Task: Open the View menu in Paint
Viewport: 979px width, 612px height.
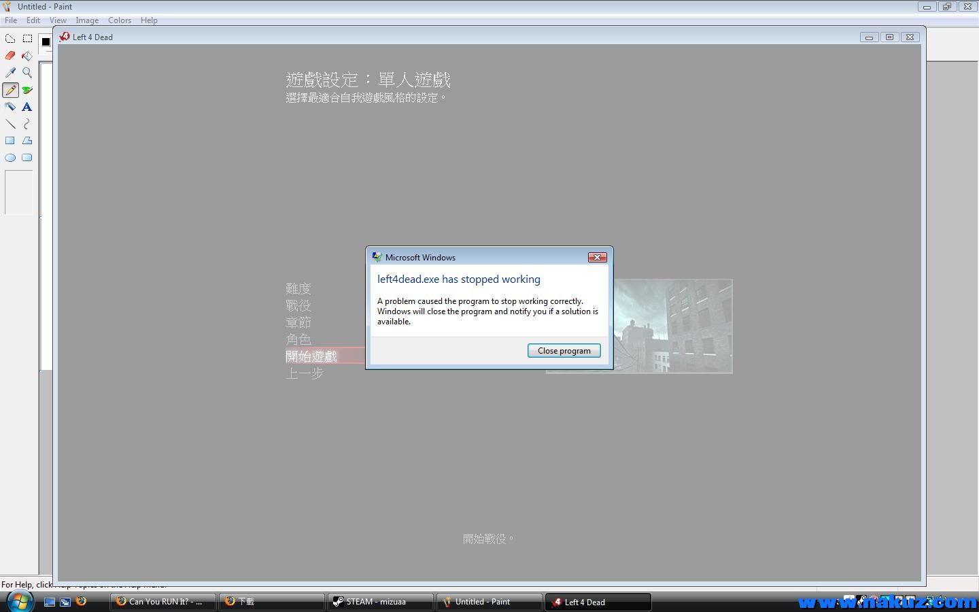Action: tap(58, 20)
